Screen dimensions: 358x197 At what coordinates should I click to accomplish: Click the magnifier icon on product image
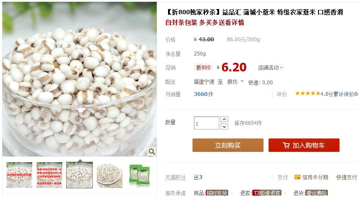pyautogui.click(x=152, y=151)
